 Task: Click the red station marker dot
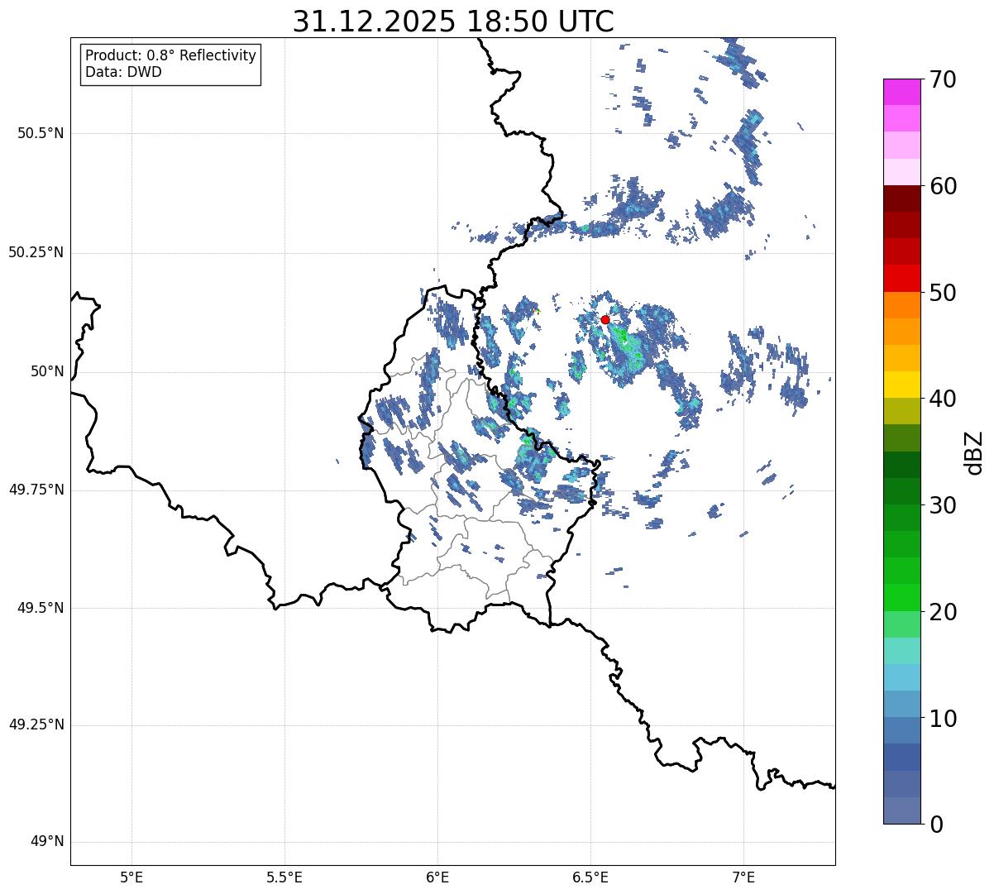pyautogui.click(x=605, y=319)
